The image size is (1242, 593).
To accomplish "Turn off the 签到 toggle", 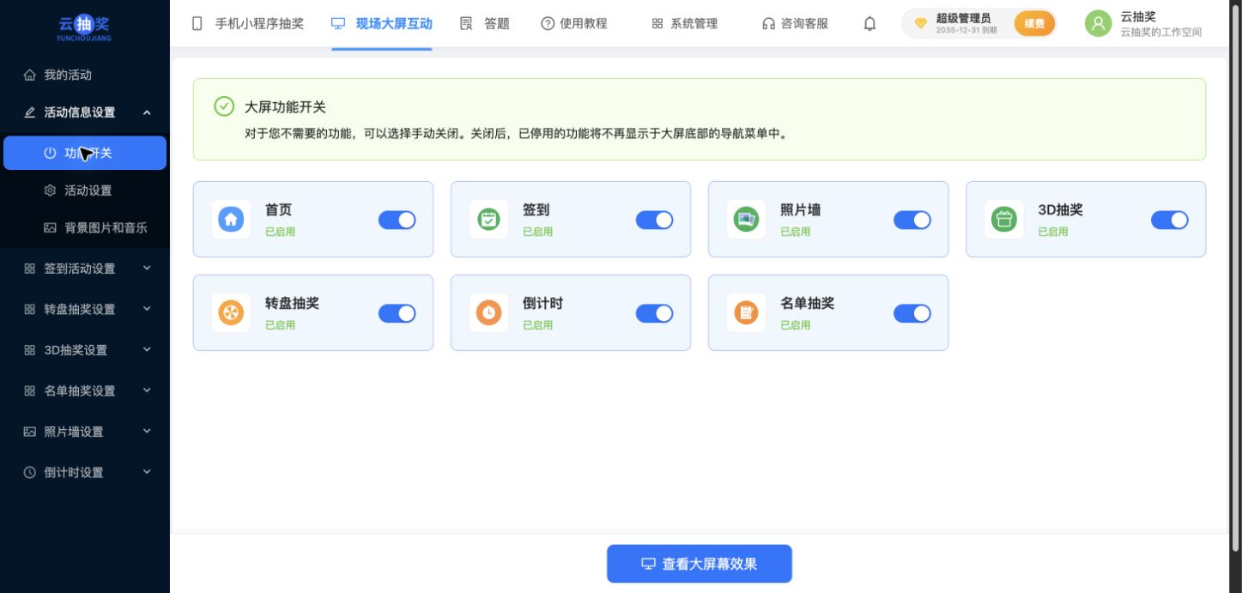I will tap(654, 221).
